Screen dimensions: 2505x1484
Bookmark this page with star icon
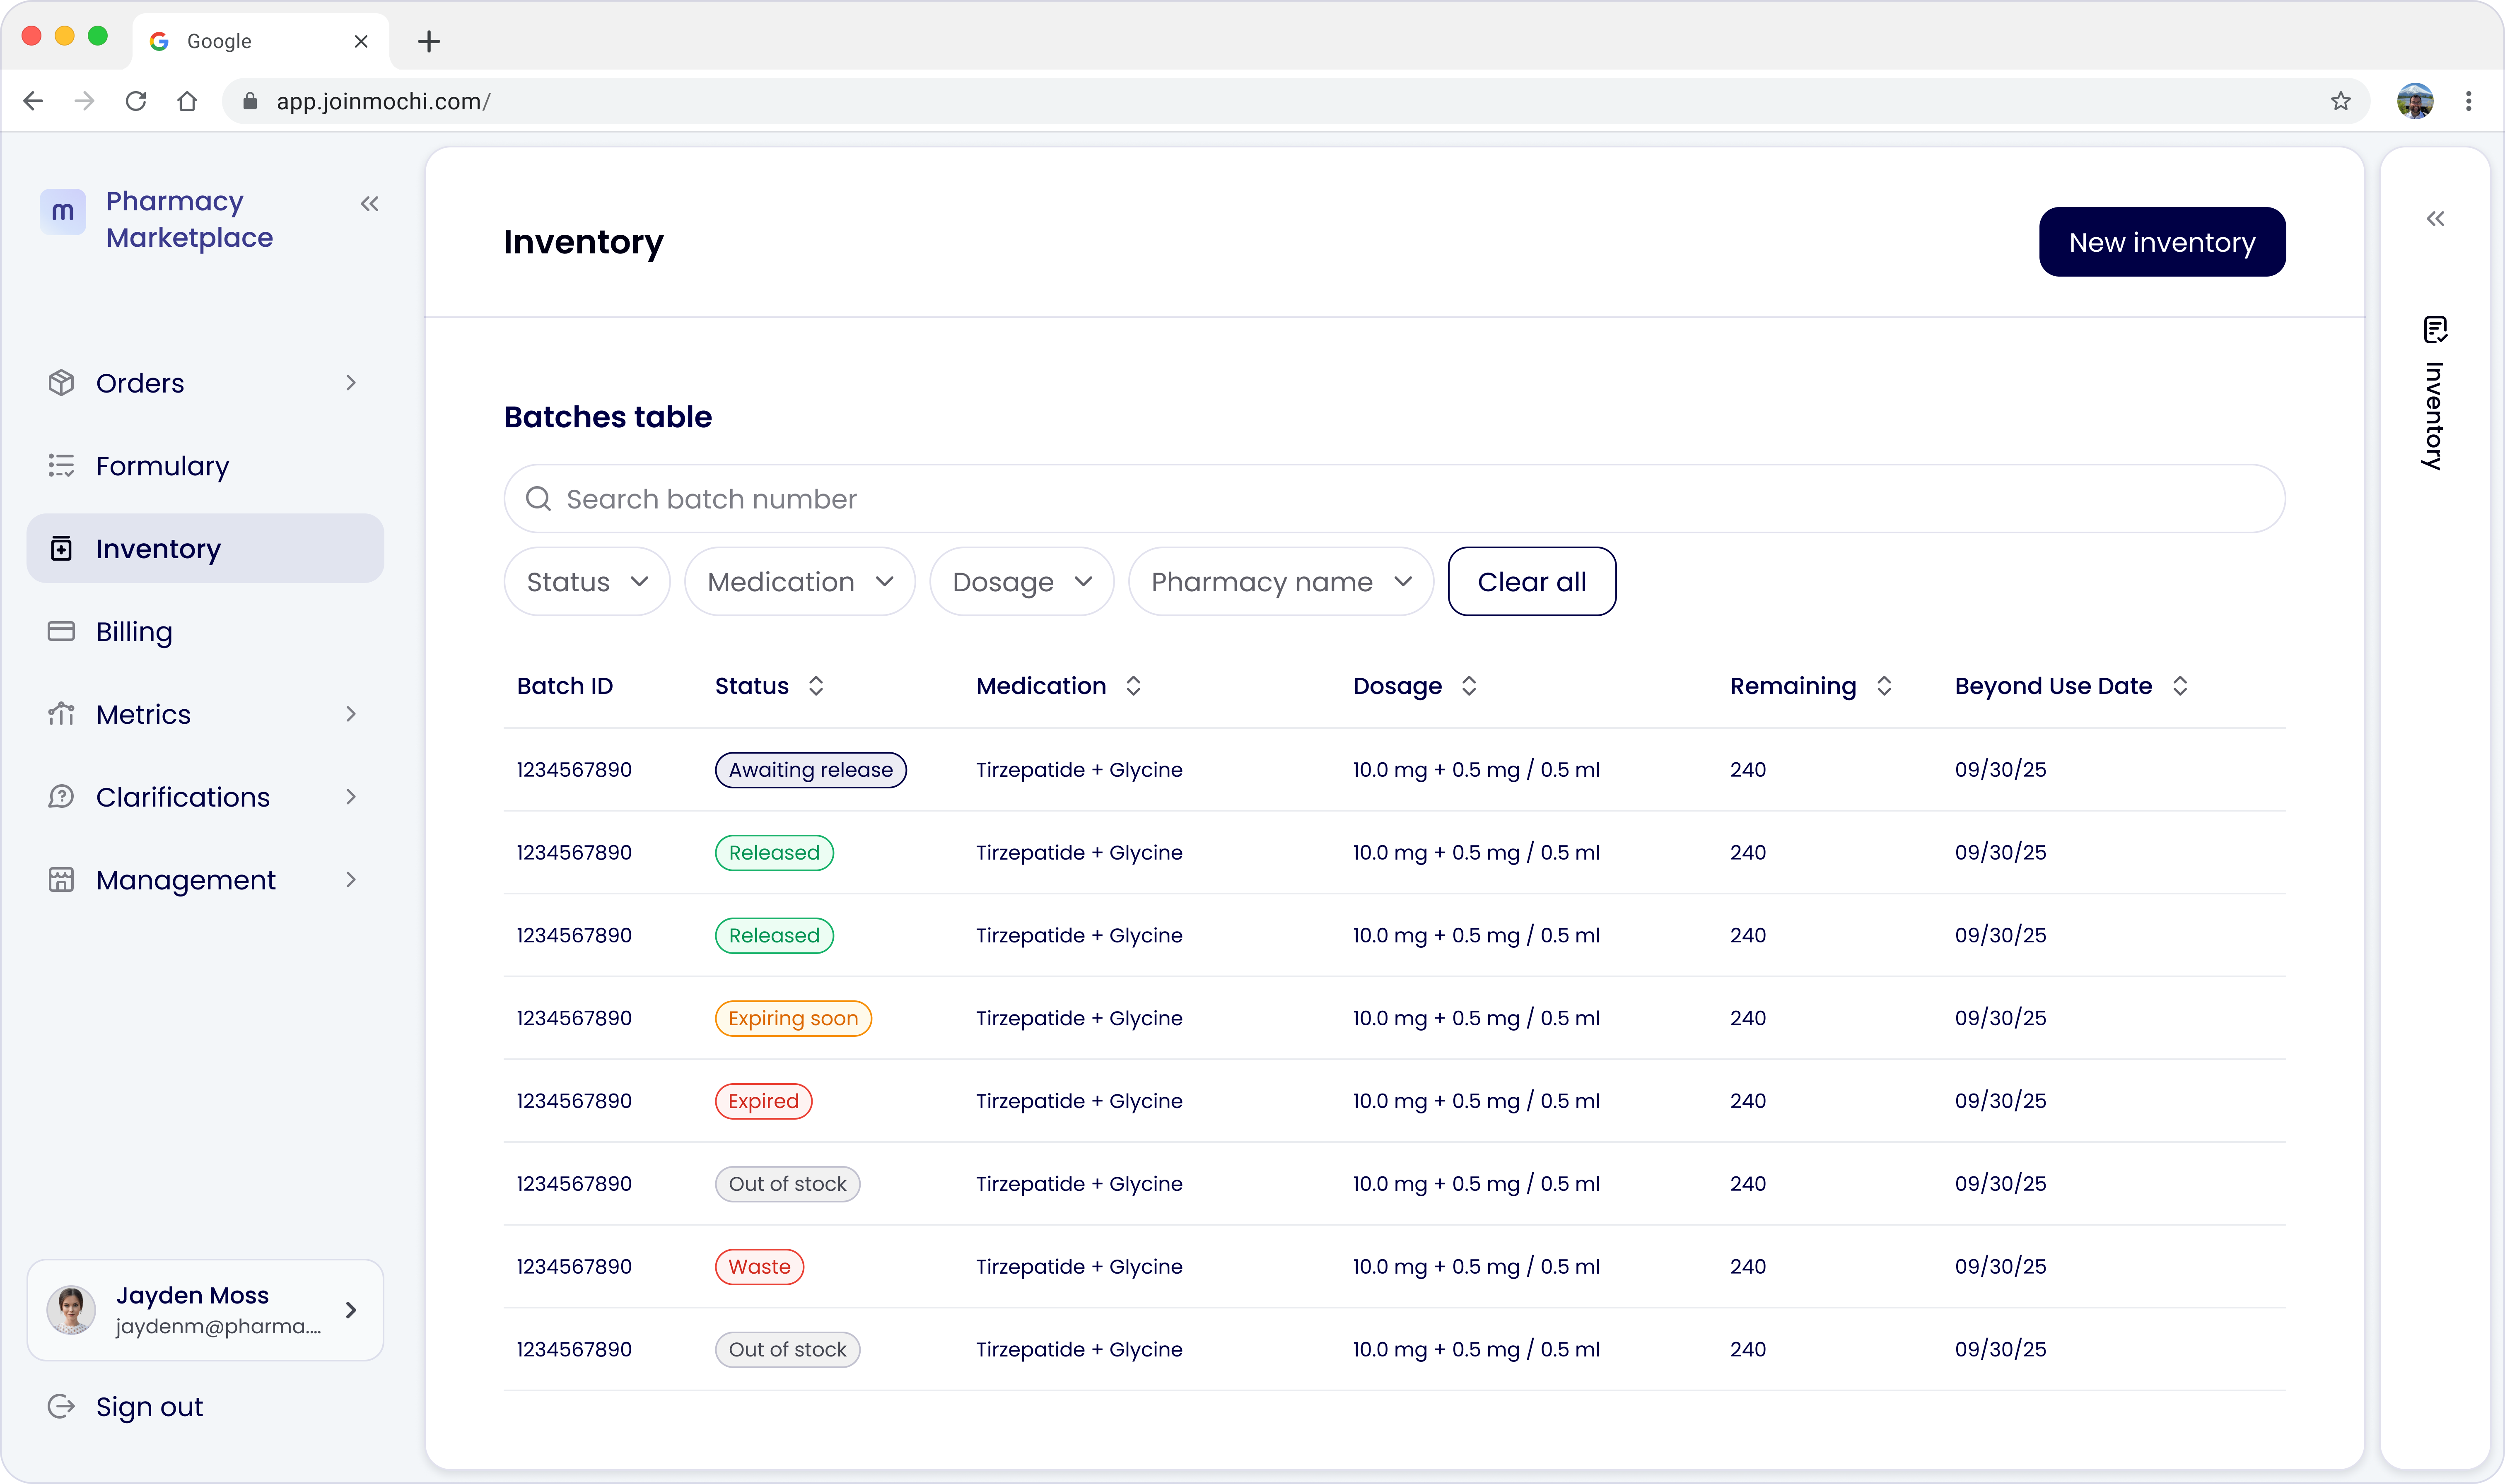tap(2341, 101)
